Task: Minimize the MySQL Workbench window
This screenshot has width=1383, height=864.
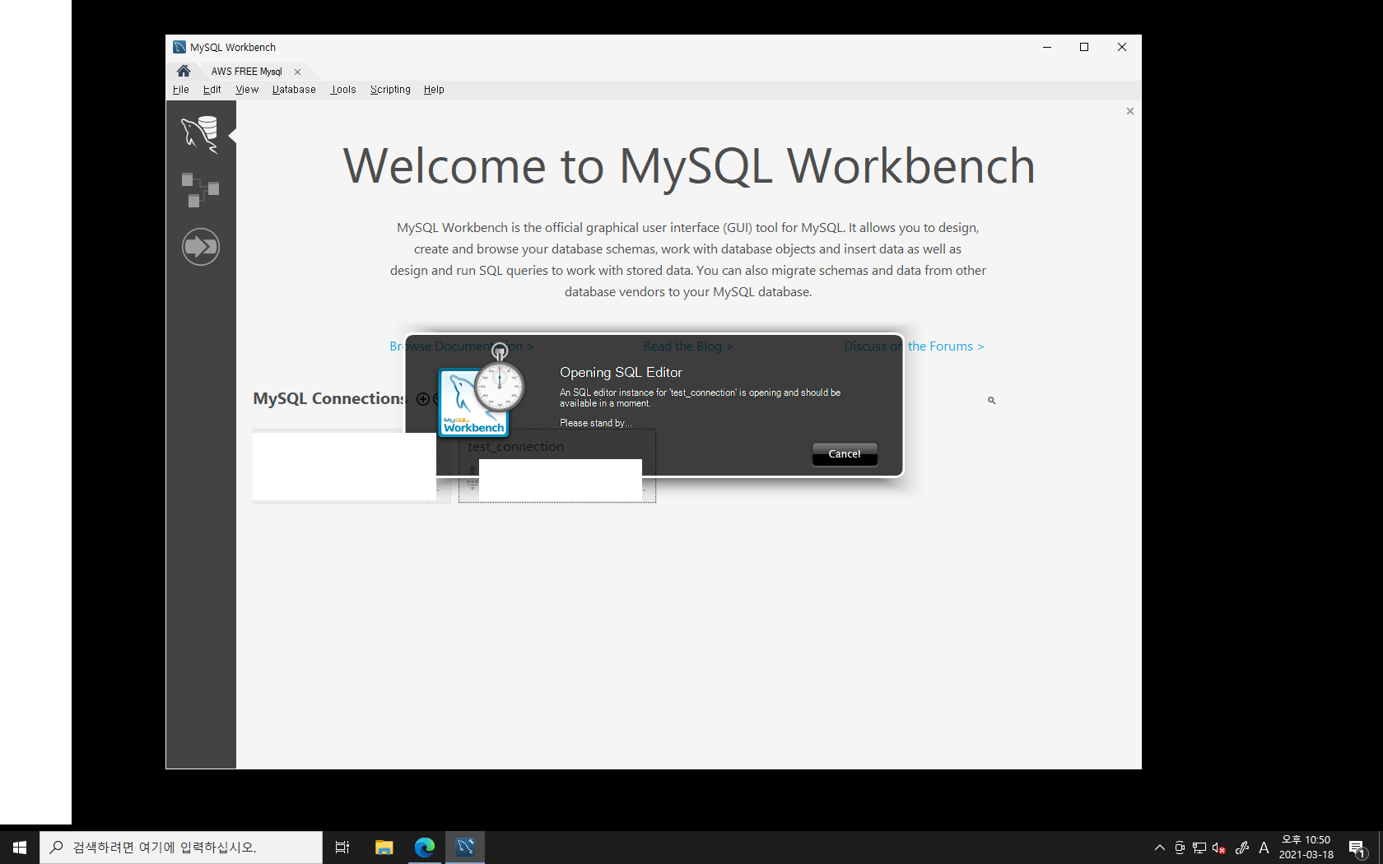Action: [1047, 47]
